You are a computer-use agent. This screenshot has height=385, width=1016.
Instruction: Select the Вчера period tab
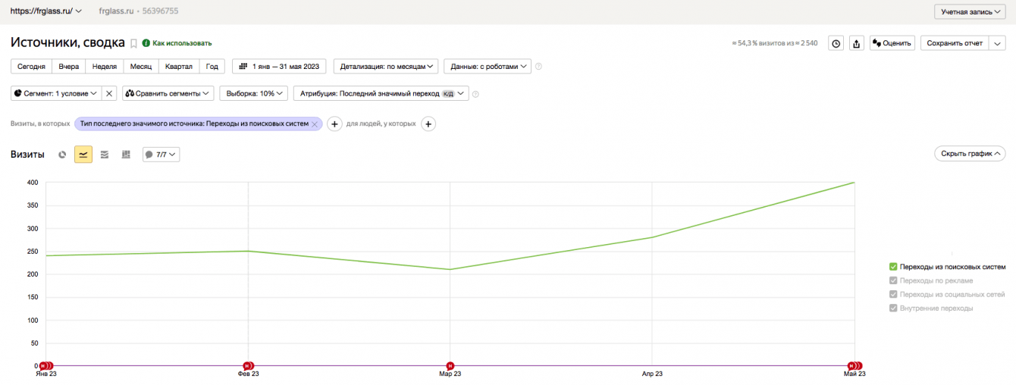[x=69, y=67]
